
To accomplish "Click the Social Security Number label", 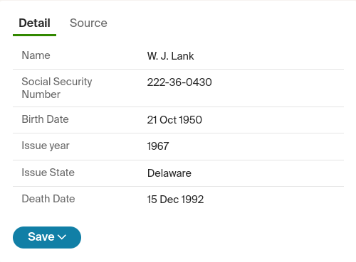I will click(x=57, y=88).
